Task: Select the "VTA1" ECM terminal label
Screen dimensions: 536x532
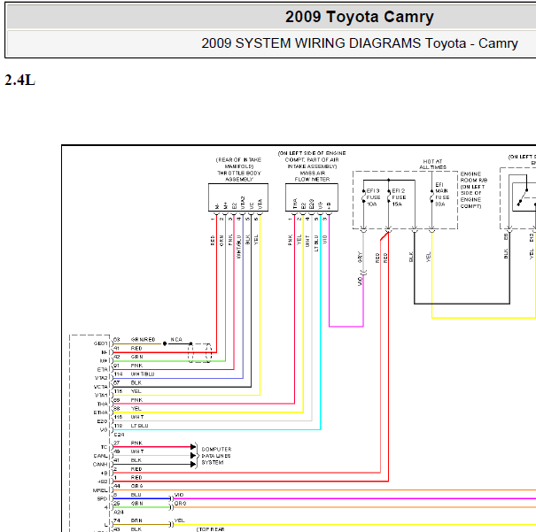Action: pos(101,396)
